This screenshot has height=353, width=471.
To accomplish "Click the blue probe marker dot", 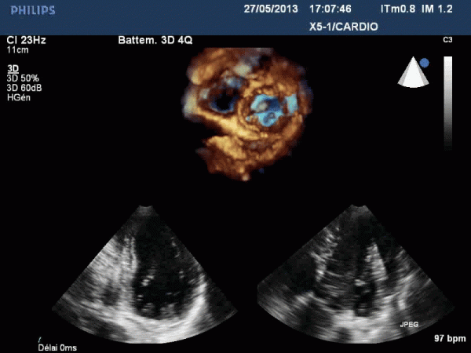I will [425, 63].
